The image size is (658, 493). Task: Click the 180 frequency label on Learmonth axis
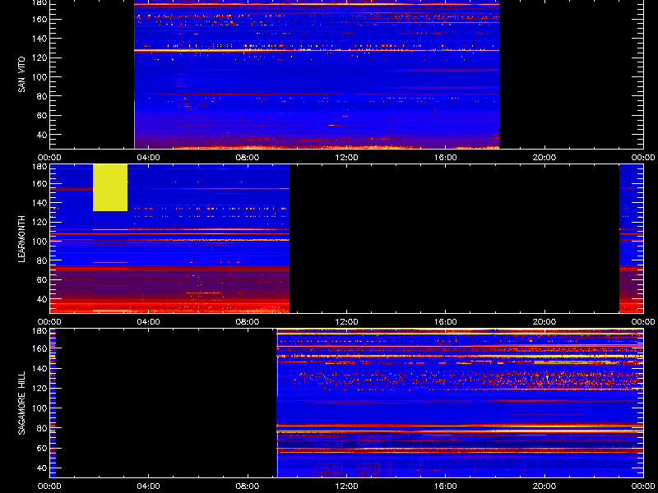point(39,167)
